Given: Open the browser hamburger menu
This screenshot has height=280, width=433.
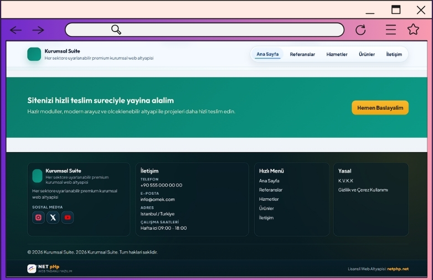Looking at the screenshot, I should click(x=391, y=30).
